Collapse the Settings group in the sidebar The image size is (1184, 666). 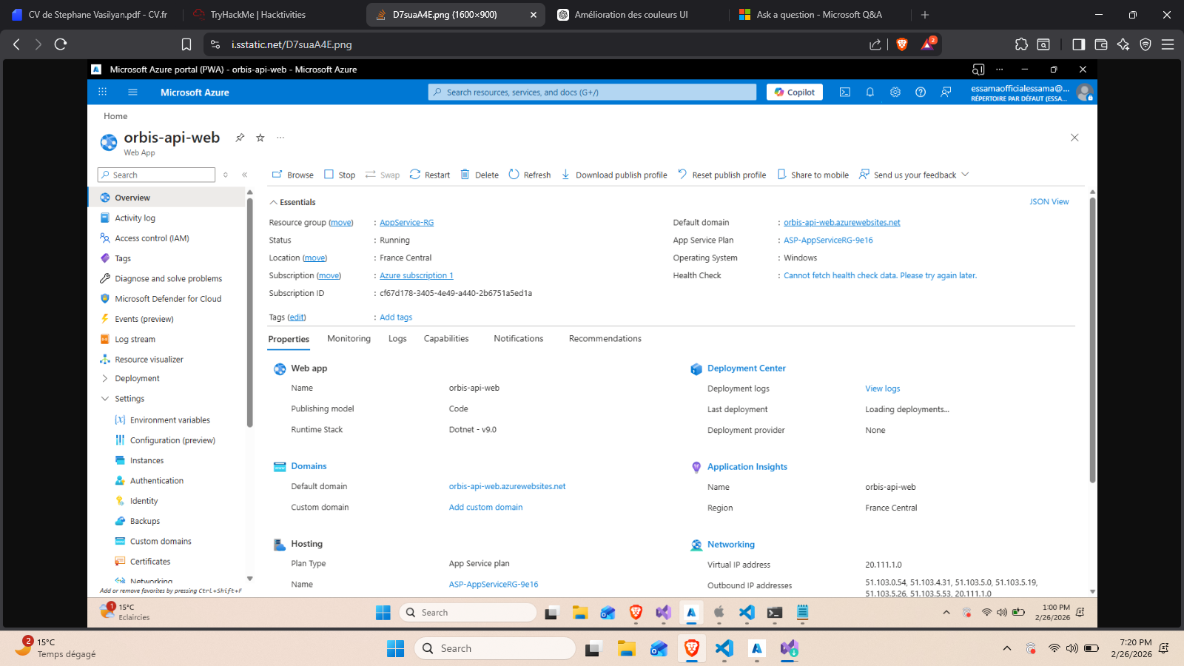(105, 398)
